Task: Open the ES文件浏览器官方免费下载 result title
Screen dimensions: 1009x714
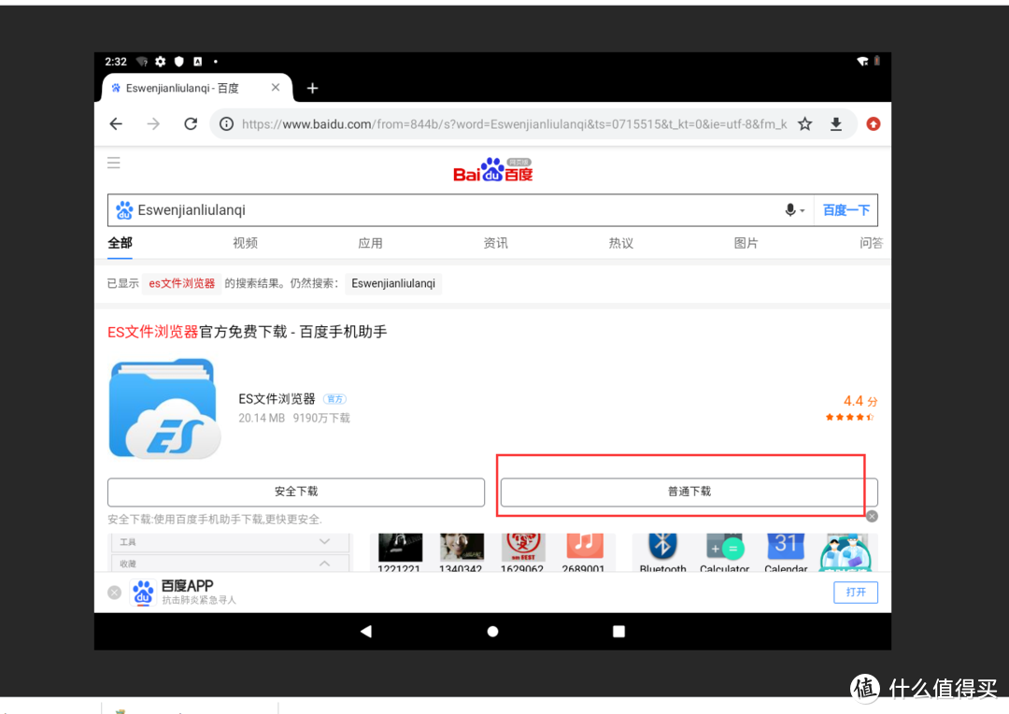Action: point(247,332)
